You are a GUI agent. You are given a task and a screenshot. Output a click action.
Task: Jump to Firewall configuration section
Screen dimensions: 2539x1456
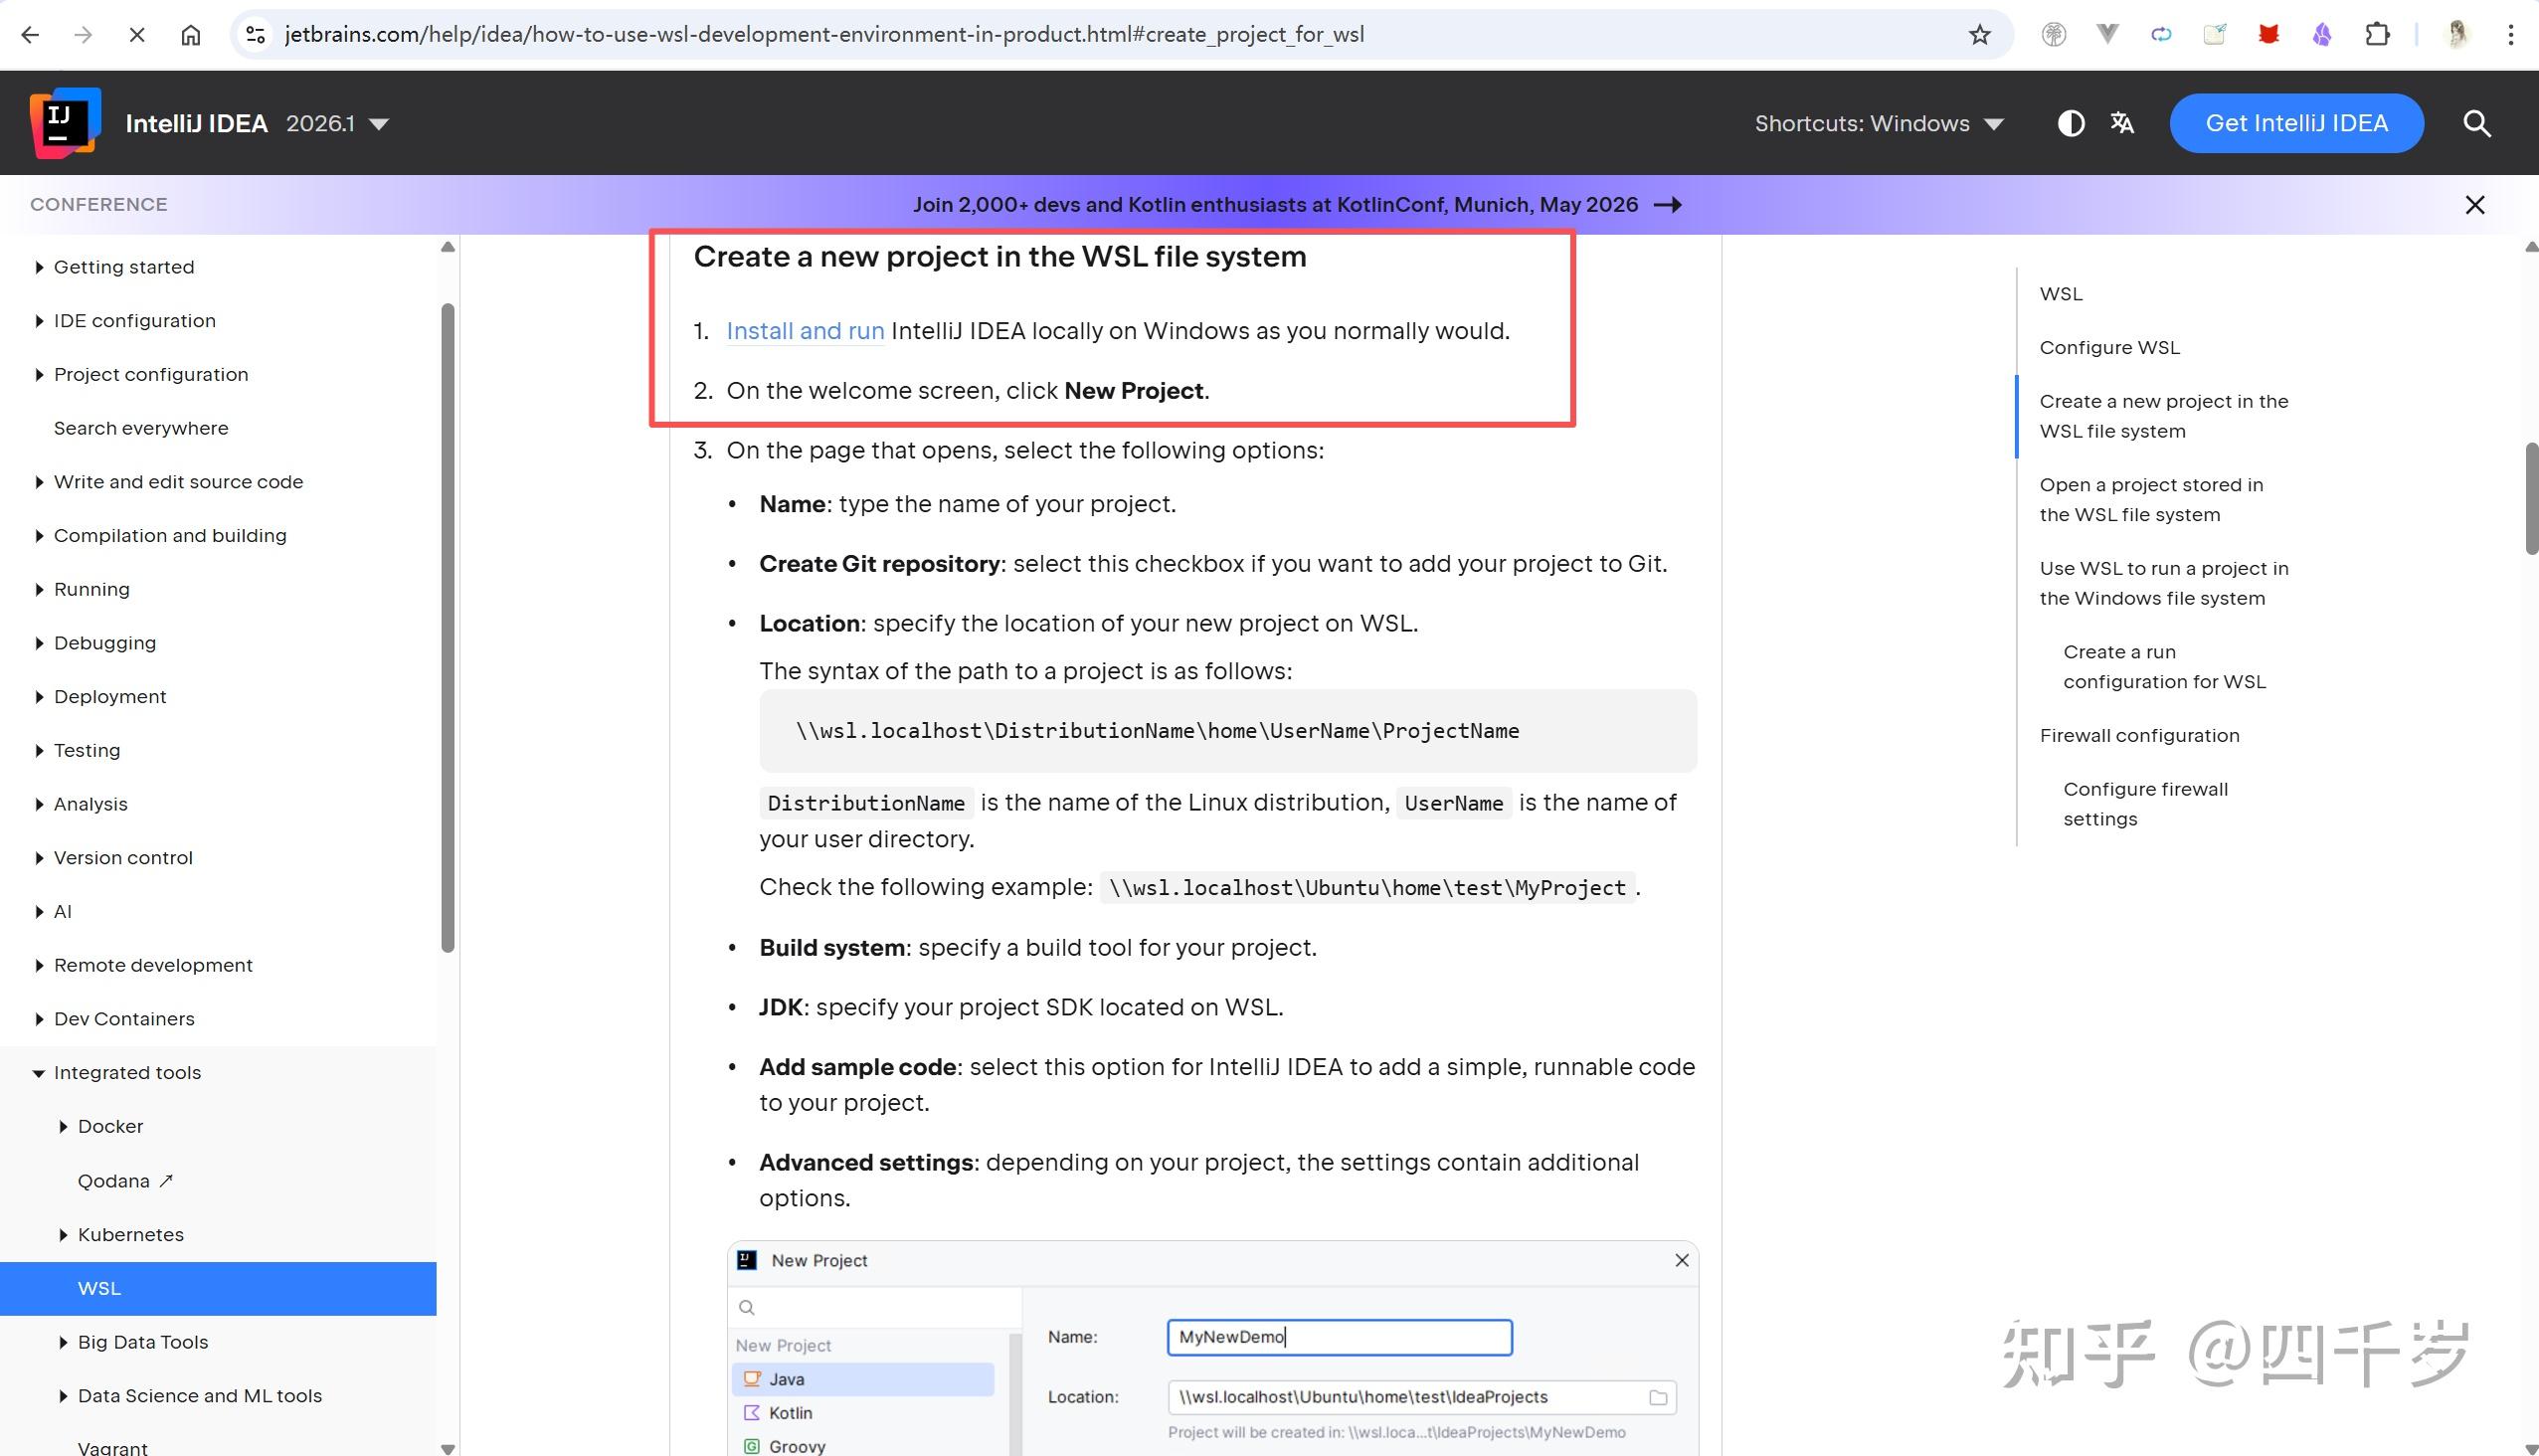2139,735
